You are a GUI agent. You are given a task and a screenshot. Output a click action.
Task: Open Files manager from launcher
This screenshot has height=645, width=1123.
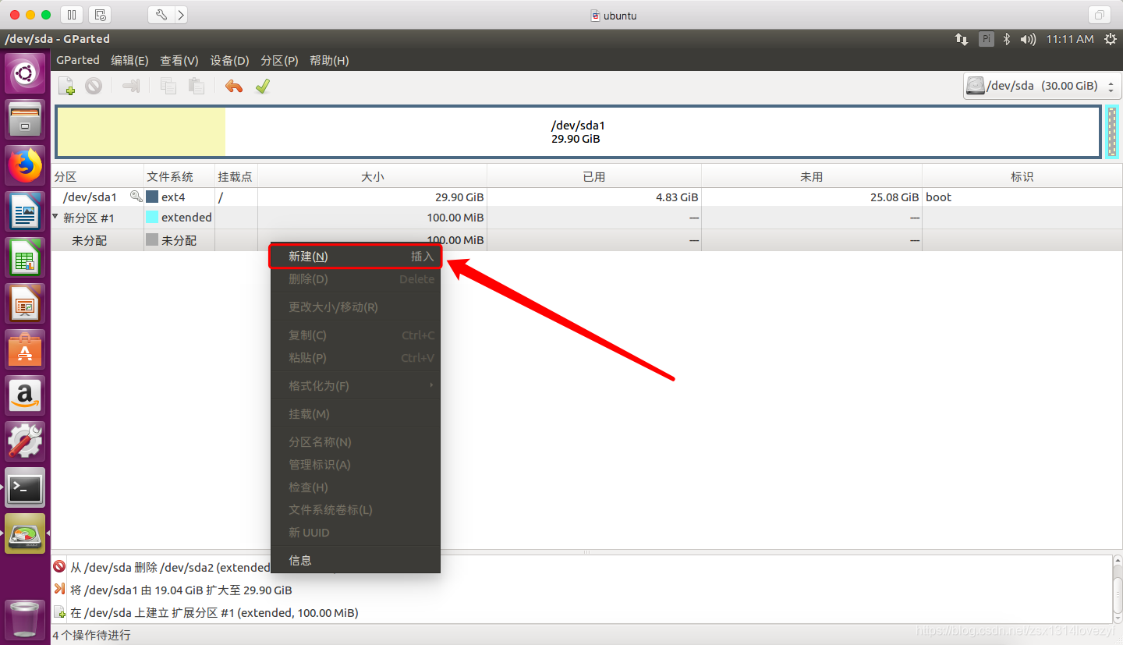tap(25, 119)
